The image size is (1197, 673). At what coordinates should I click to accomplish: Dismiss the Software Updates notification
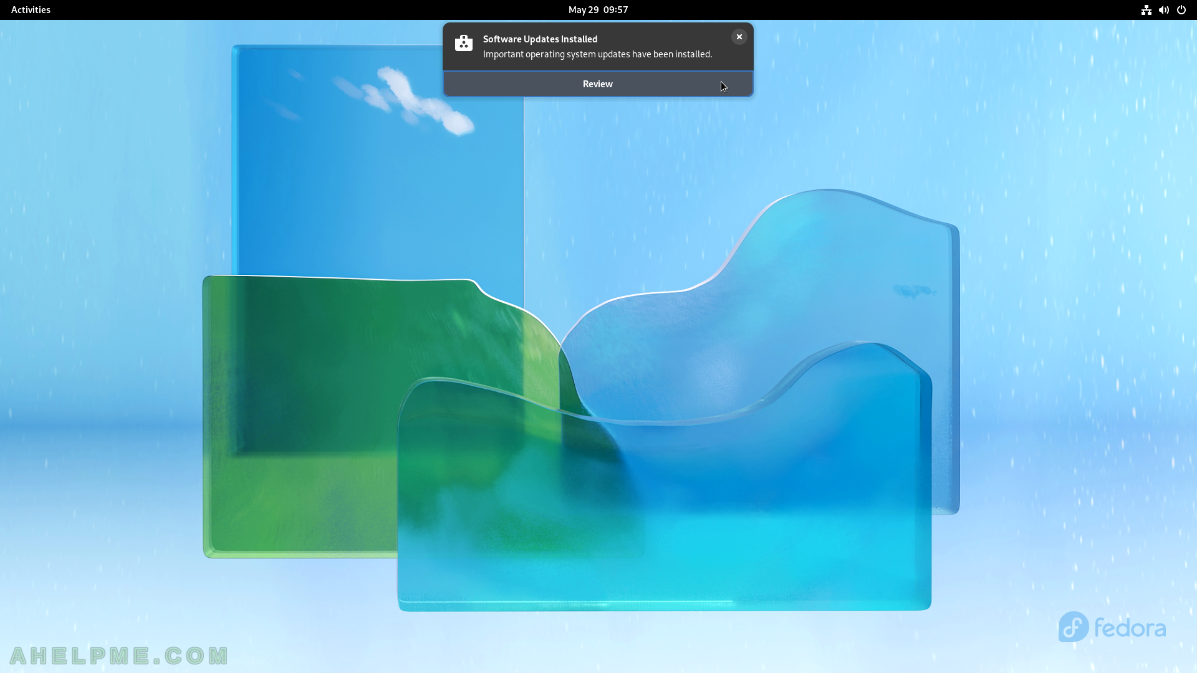click(739, 37)
